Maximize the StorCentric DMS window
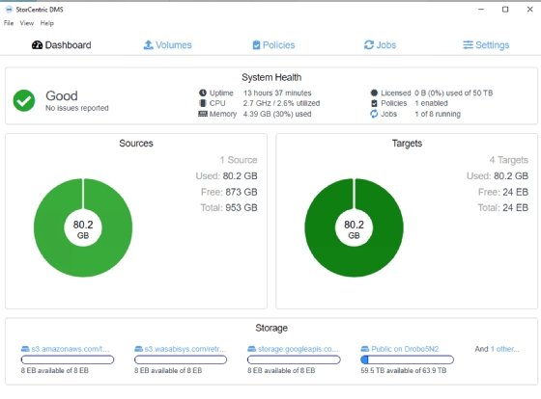This screenshot has width=541, height=399. (x=505, y=10)
